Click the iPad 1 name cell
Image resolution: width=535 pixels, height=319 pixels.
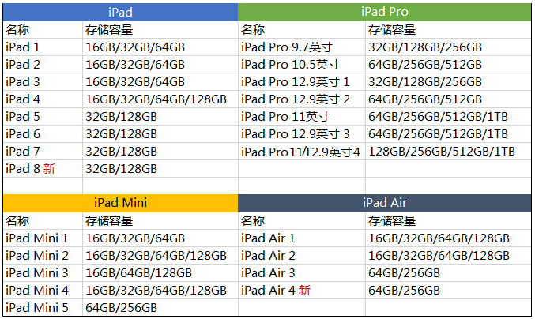click(43, 47)
